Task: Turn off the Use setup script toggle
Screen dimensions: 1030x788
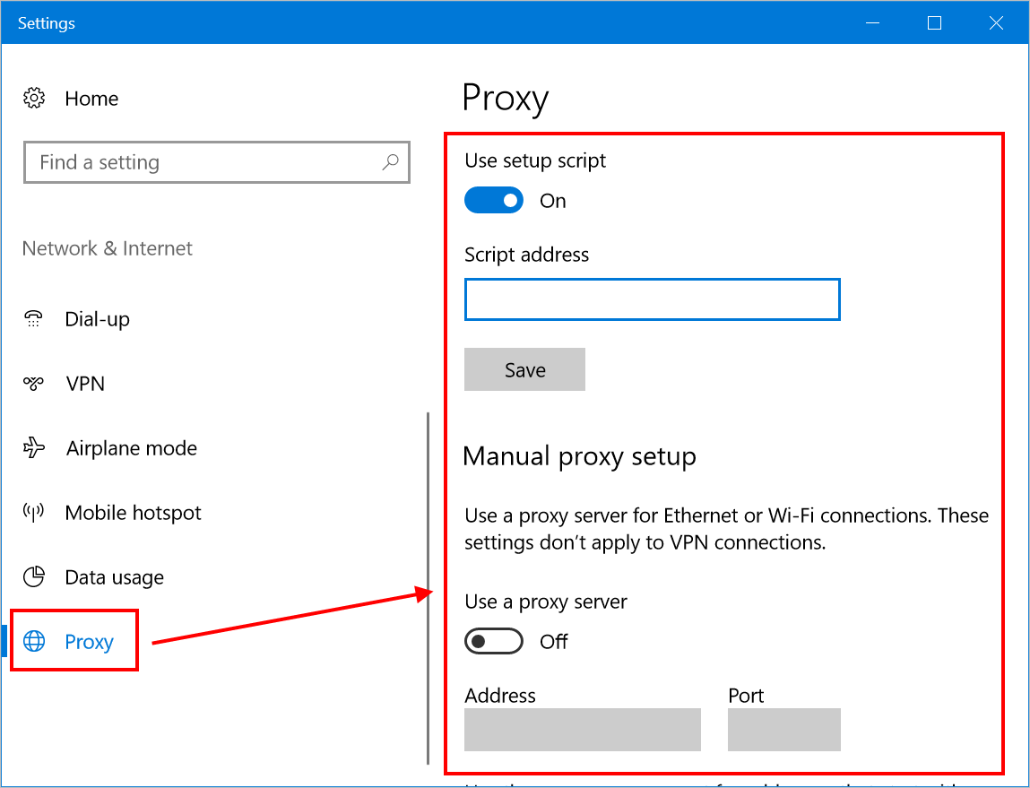Action: pos(494,199)
